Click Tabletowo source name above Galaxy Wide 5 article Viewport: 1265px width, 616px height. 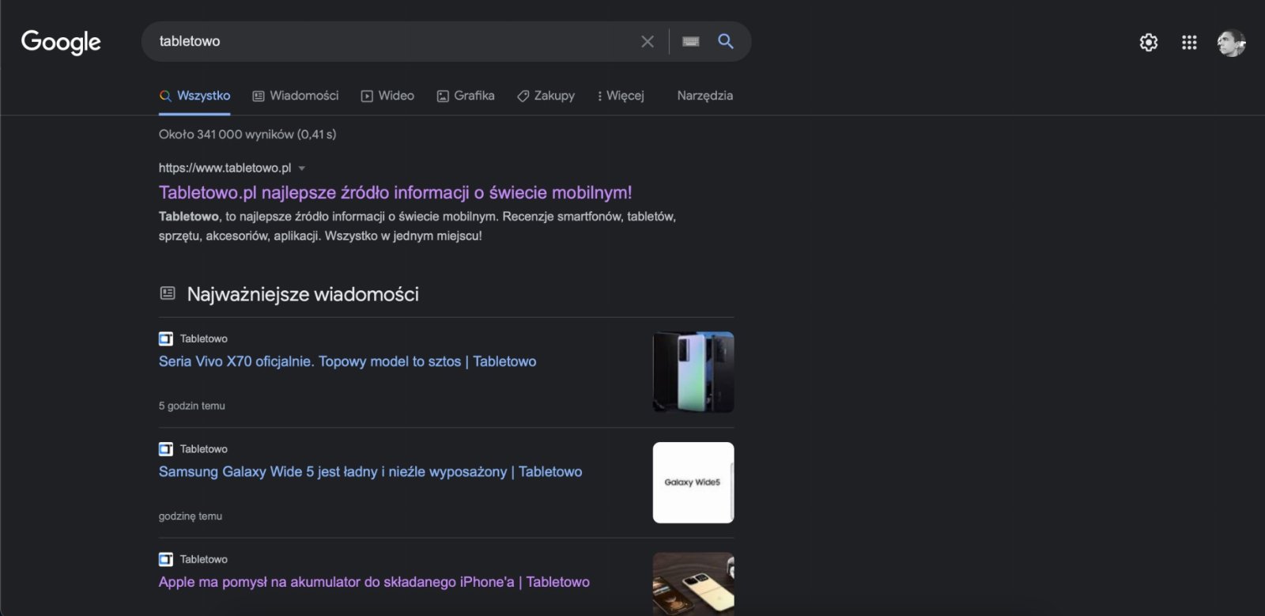click(x=204, y=449)
